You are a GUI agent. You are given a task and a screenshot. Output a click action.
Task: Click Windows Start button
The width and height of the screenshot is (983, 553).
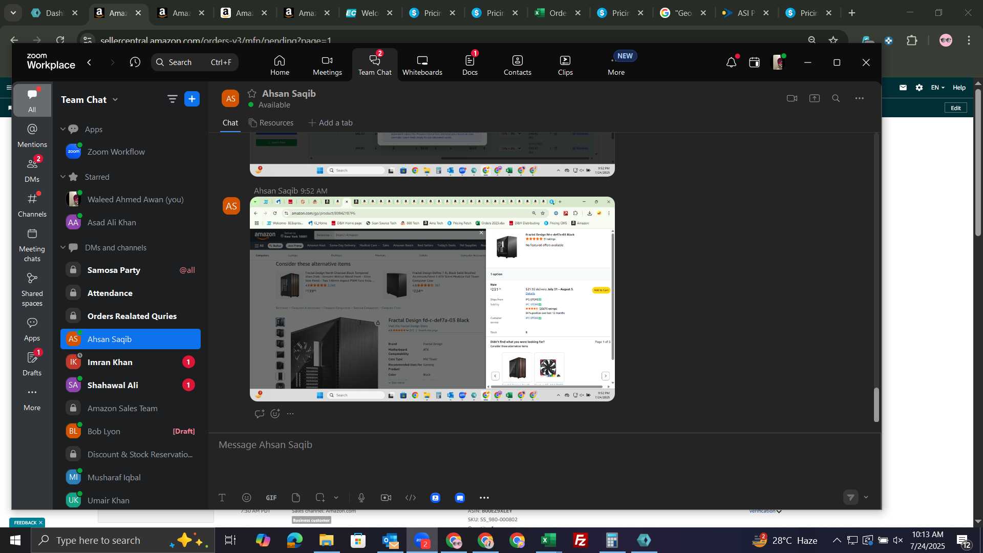pyautogui.click(x=15, y=540)
